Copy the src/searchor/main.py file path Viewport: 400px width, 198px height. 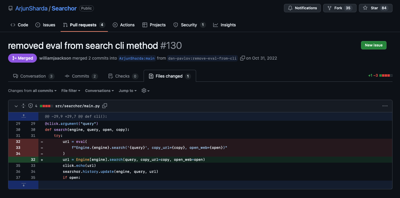105,106
